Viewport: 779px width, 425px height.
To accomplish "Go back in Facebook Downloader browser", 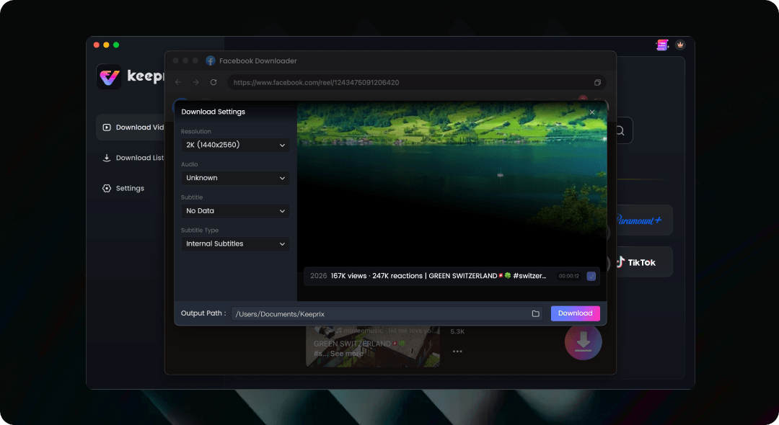I will click(x=178, y=82).
